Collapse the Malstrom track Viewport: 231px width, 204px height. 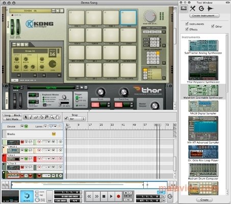pos(4,173)
